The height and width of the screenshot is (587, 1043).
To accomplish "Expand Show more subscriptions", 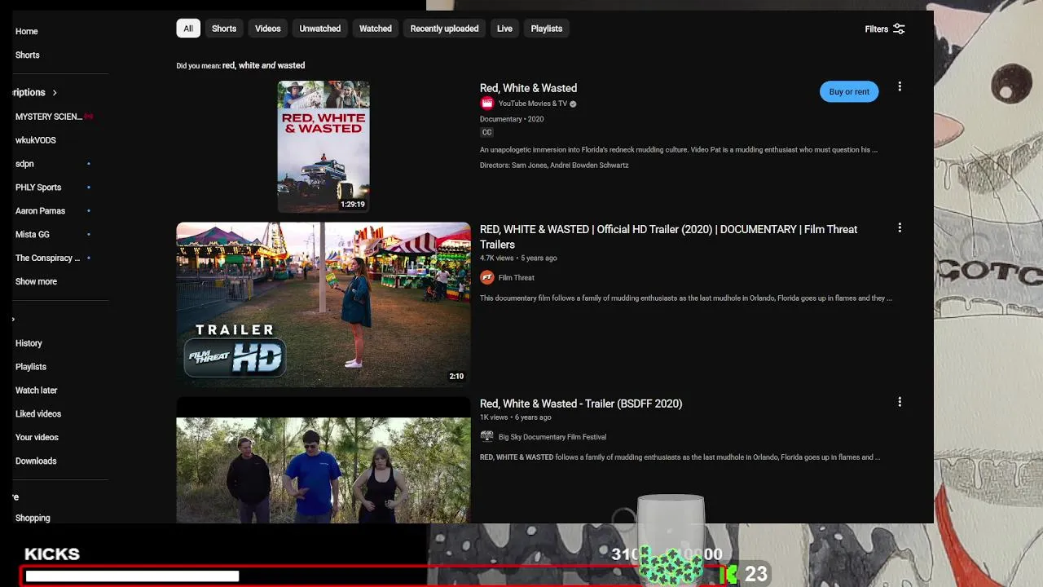I will click(36, 281).
